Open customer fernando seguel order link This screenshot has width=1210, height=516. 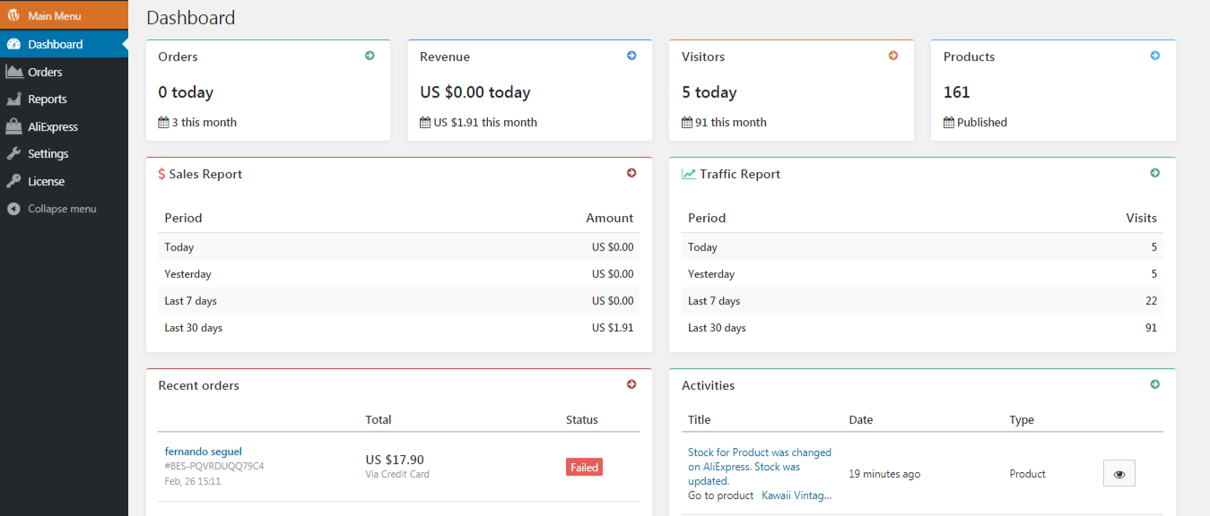pyautogui.click(x=204, y=451)
